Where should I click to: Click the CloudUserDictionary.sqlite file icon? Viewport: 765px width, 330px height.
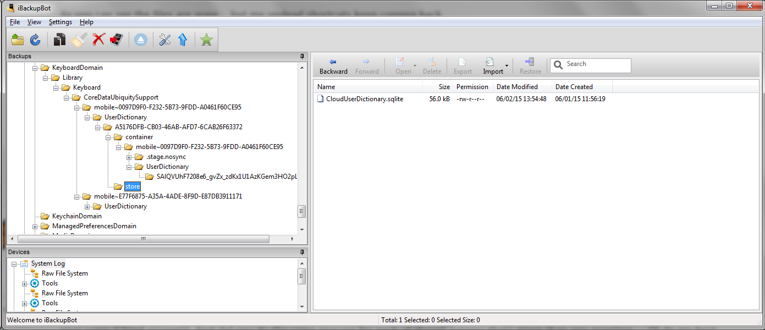coord(321,99)
